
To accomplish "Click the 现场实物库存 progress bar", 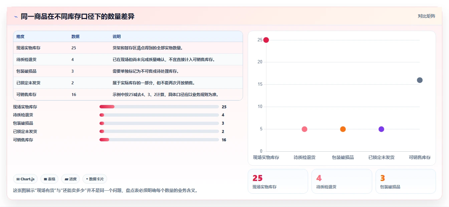I will pos(159,107).
